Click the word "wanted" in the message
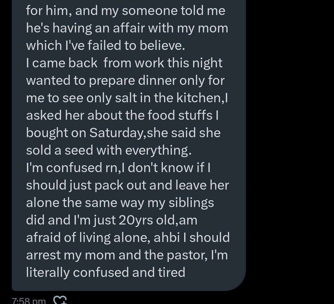The width and height of the screenshot is (334, 304). tap(48, 80)
